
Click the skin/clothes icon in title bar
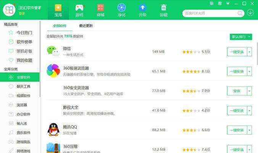pos(211,3)
